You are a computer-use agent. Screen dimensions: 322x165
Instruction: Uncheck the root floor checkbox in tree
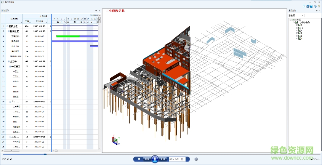pyautogui.click(x=292, y=20)
